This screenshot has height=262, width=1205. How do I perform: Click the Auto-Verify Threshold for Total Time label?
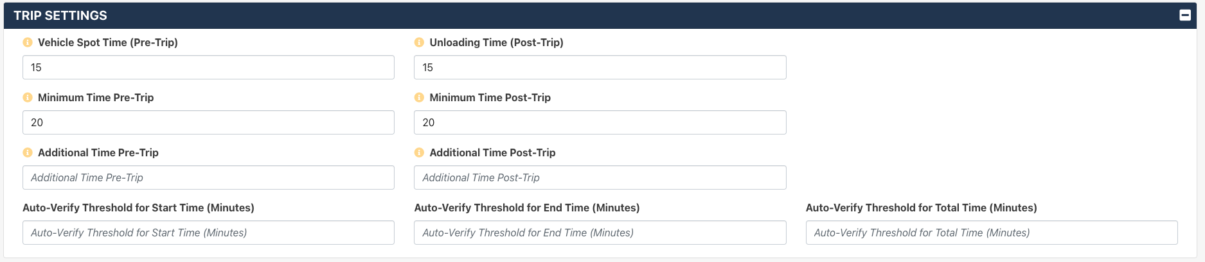click(x=922, y=208)
